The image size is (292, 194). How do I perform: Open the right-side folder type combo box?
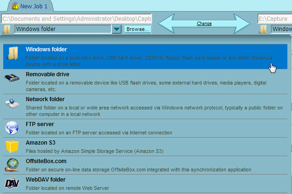281,30
